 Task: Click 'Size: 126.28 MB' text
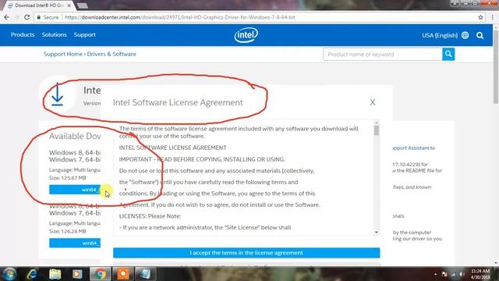[x=68, y=231]
